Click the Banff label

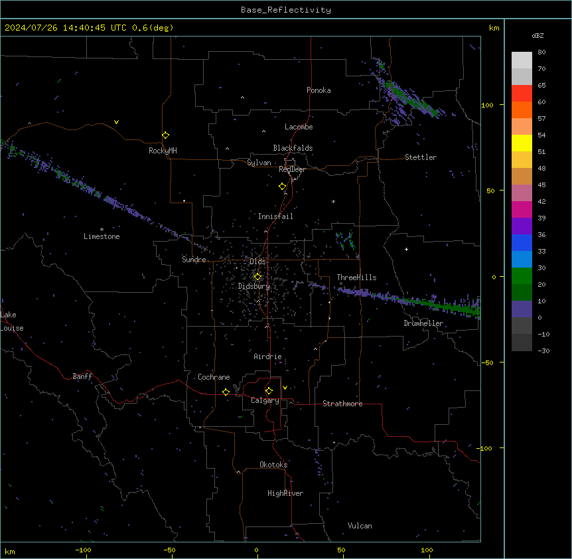[82, 376]
